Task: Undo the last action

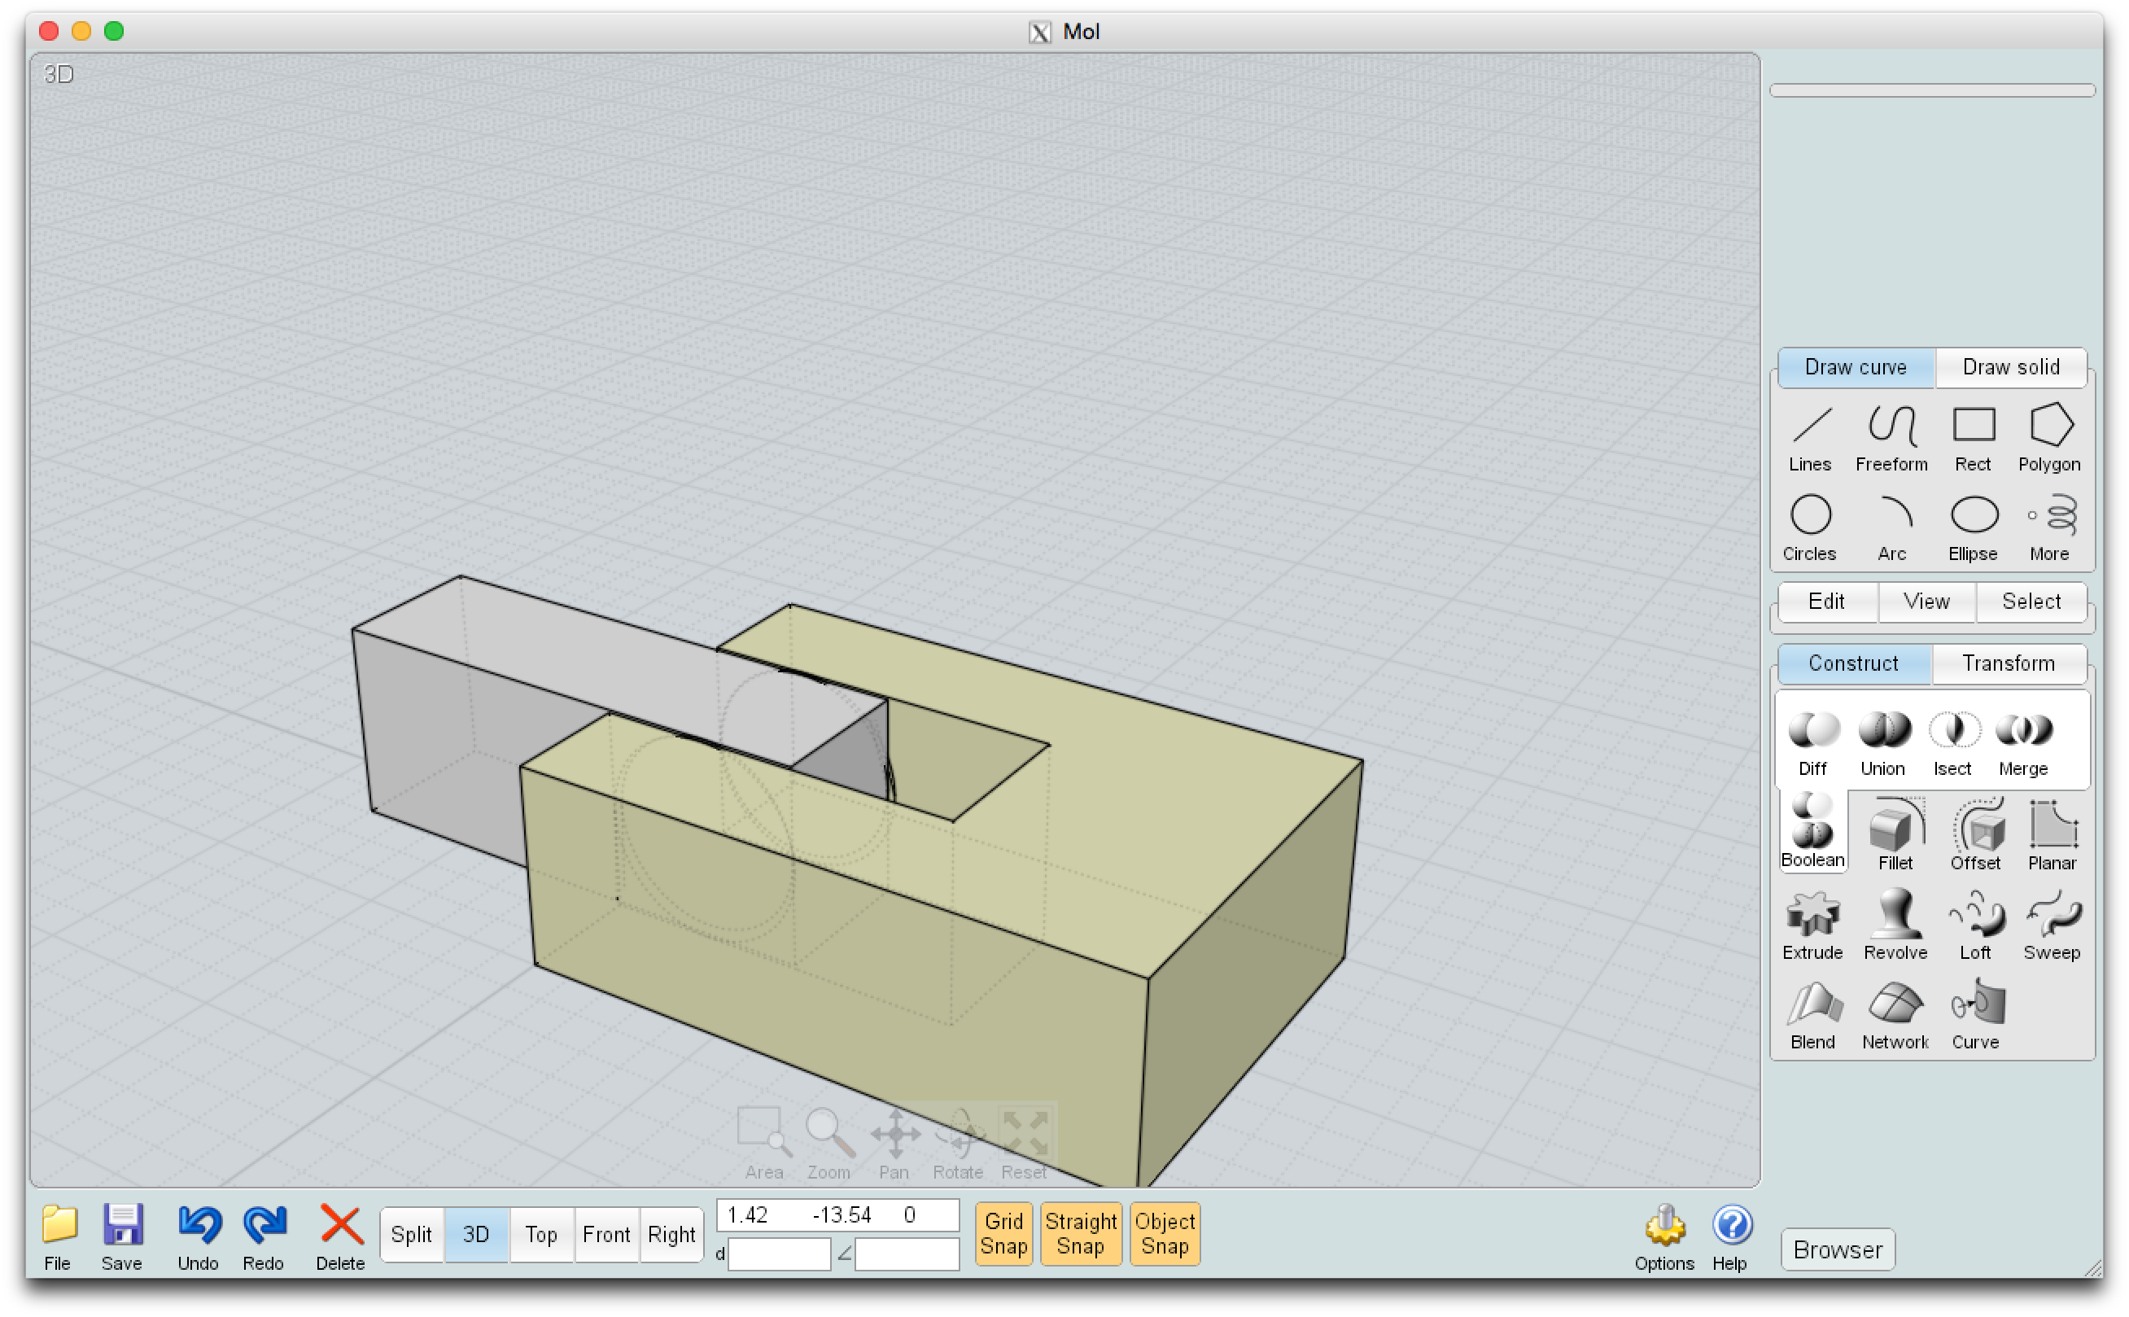Action: (199, 1238)
